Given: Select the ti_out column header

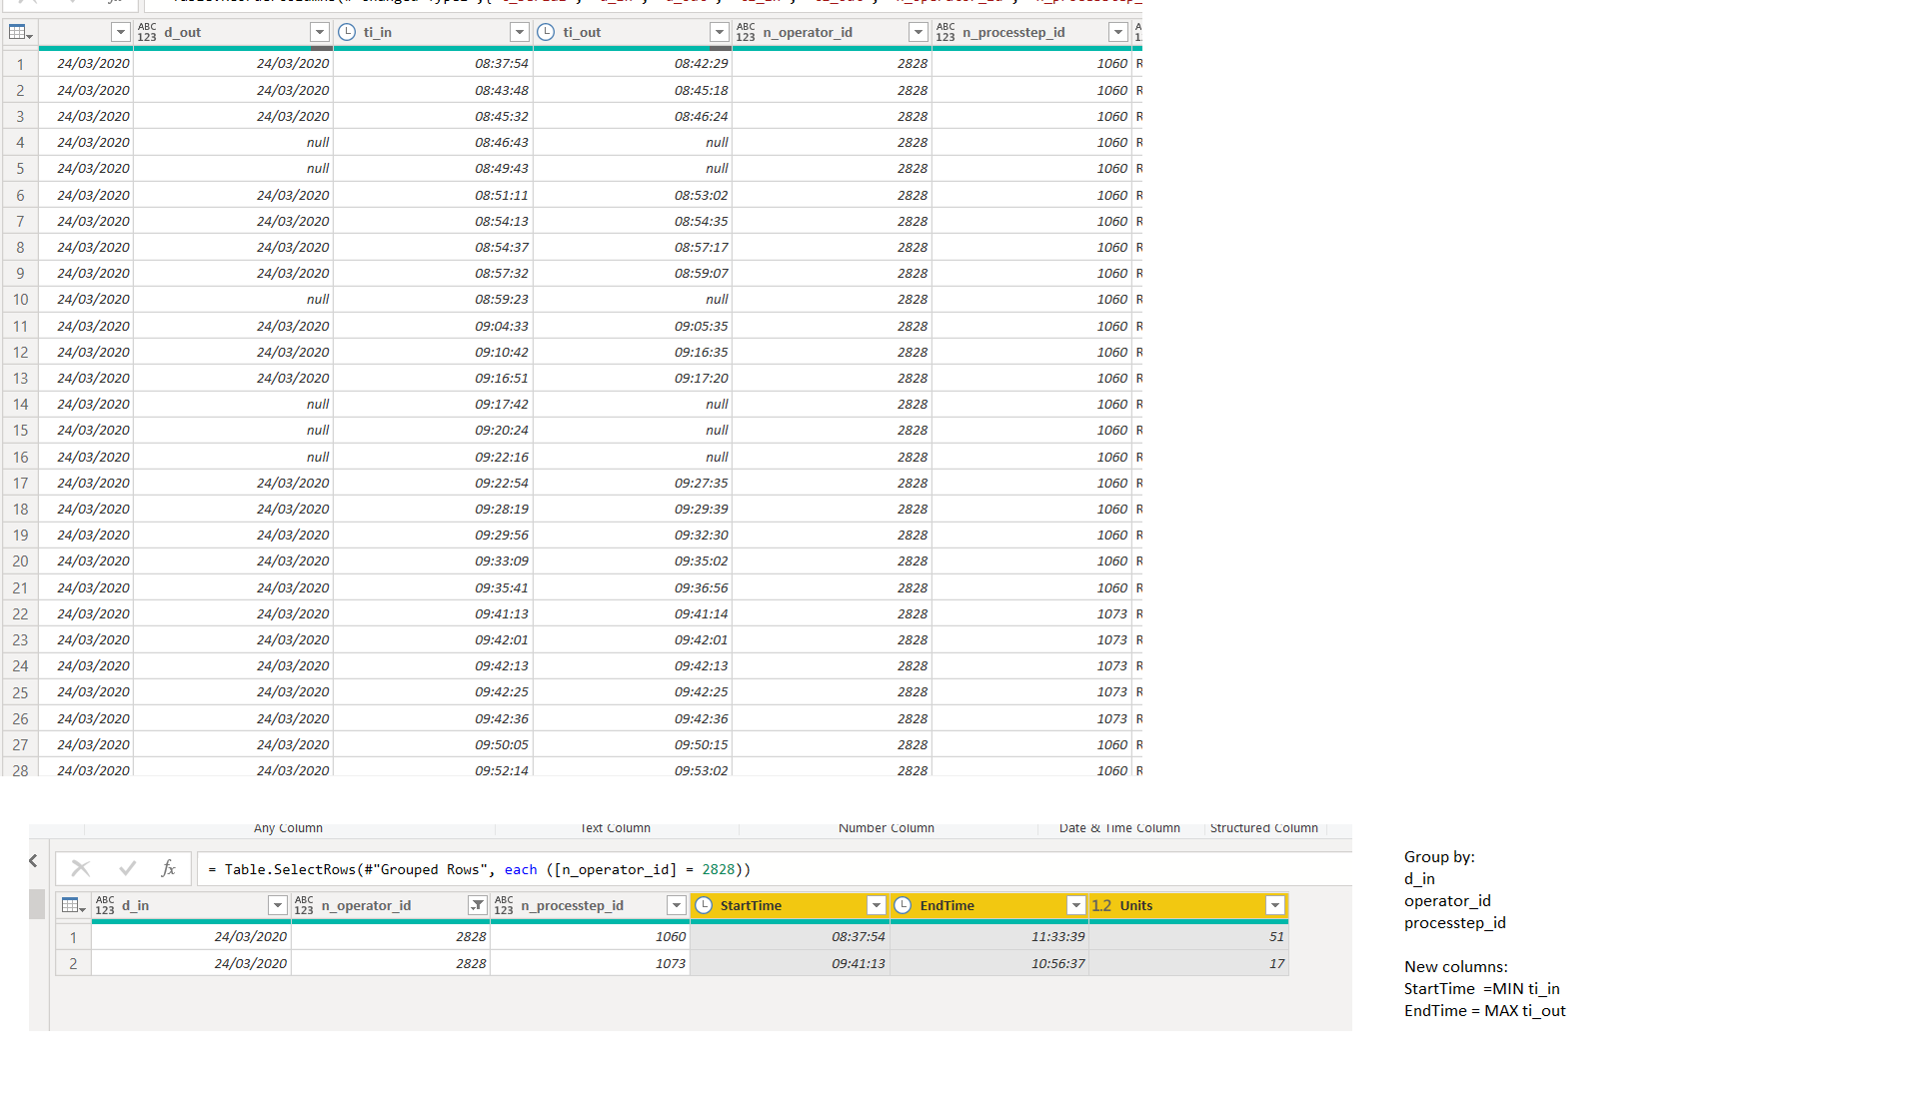Looking at the screenshot, I should coord(633,33).
